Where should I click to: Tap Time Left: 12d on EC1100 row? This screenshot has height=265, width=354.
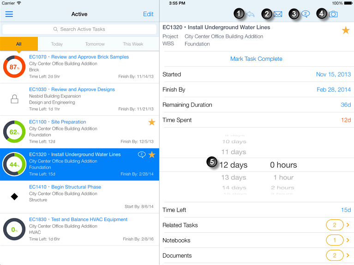click(x=42, y=141)
